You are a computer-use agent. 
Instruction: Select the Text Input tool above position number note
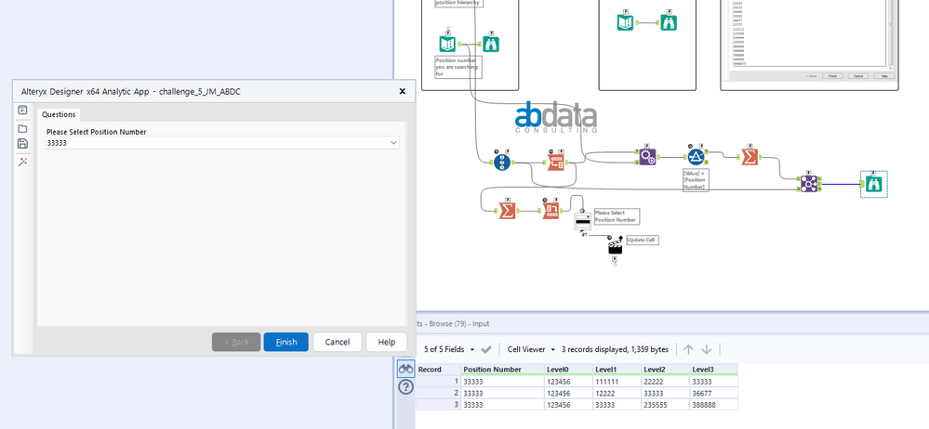[x=447, y=44]
